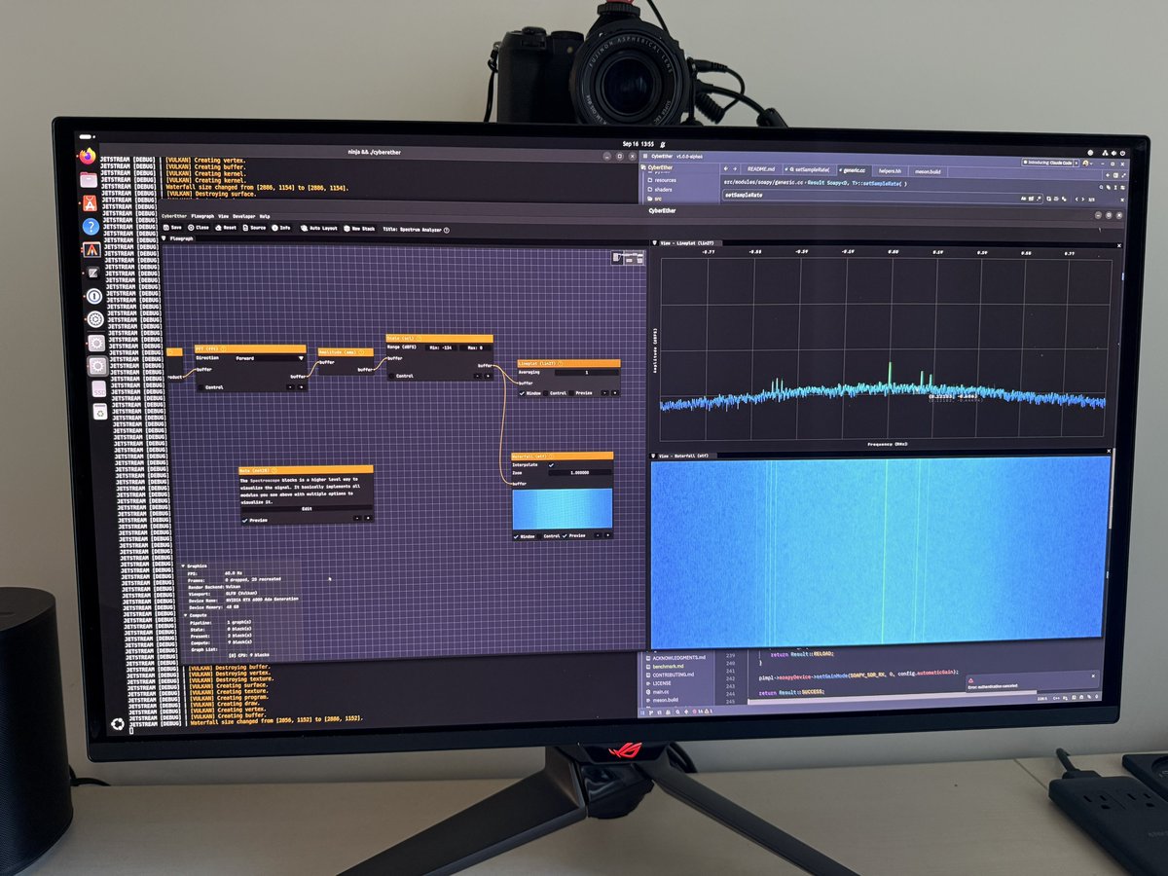This screenshot has height=876, width=1168.
Task: Open CONTRIBUTING.md in the file tree
Action: tap(672, 675)
